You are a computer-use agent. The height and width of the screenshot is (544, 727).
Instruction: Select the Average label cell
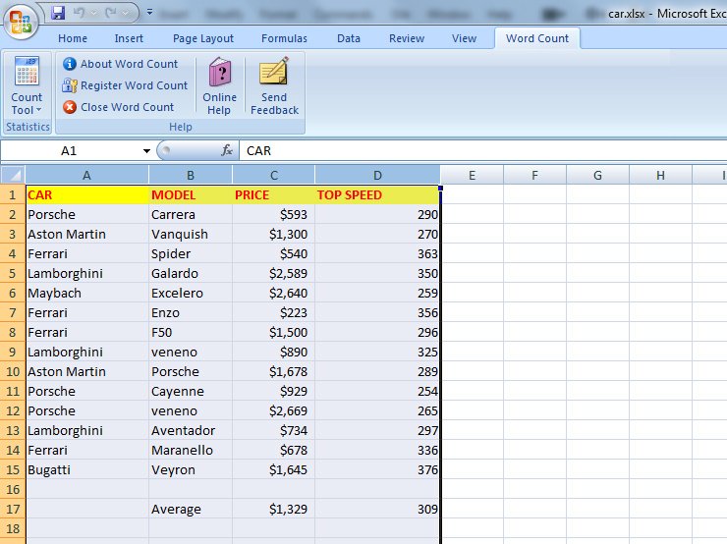190,509
